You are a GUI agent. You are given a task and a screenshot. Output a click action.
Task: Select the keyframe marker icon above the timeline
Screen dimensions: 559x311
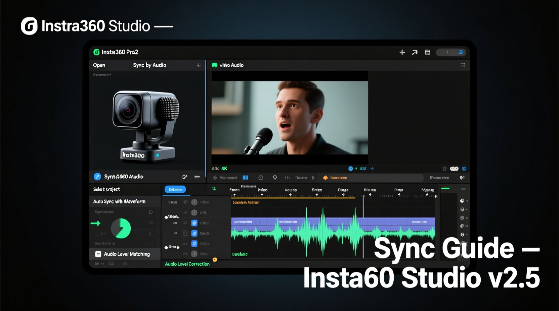[x=214, y=189]
